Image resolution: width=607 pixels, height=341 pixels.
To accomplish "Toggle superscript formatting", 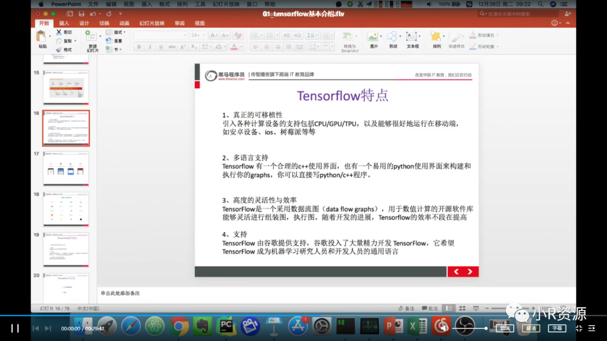I will click(x=183, y=47).
